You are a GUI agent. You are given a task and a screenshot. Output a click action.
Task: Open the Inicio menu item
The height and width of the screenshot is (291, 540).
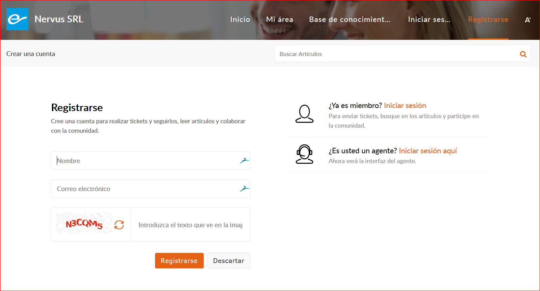tap(240, 20)
